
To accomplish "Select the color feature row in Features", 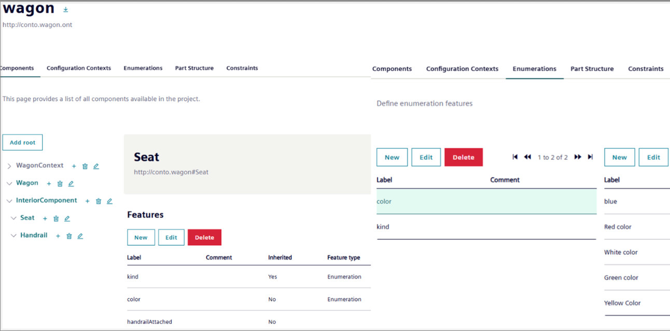I will tap(249, 299).
